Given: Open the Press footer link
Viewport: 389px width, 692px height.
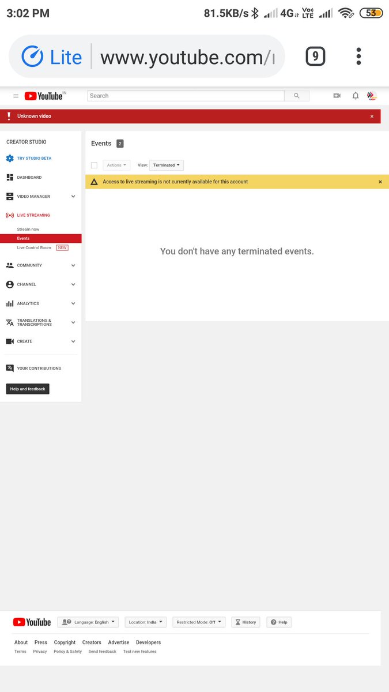Looking at the screenshot, I should (41, 642).
